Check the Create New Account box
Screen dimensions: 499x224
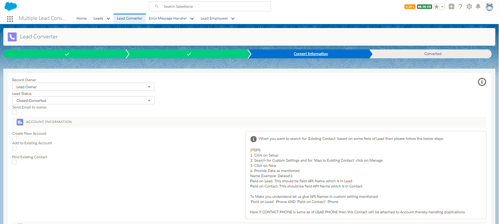tap(14, 138)
